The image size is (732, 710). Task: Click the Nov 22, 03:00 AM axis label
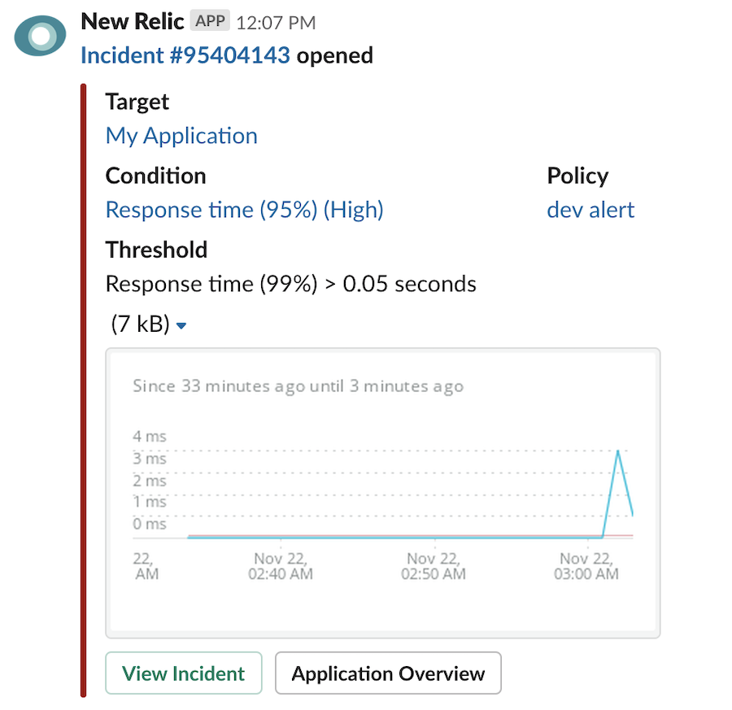tap(586, 566)
